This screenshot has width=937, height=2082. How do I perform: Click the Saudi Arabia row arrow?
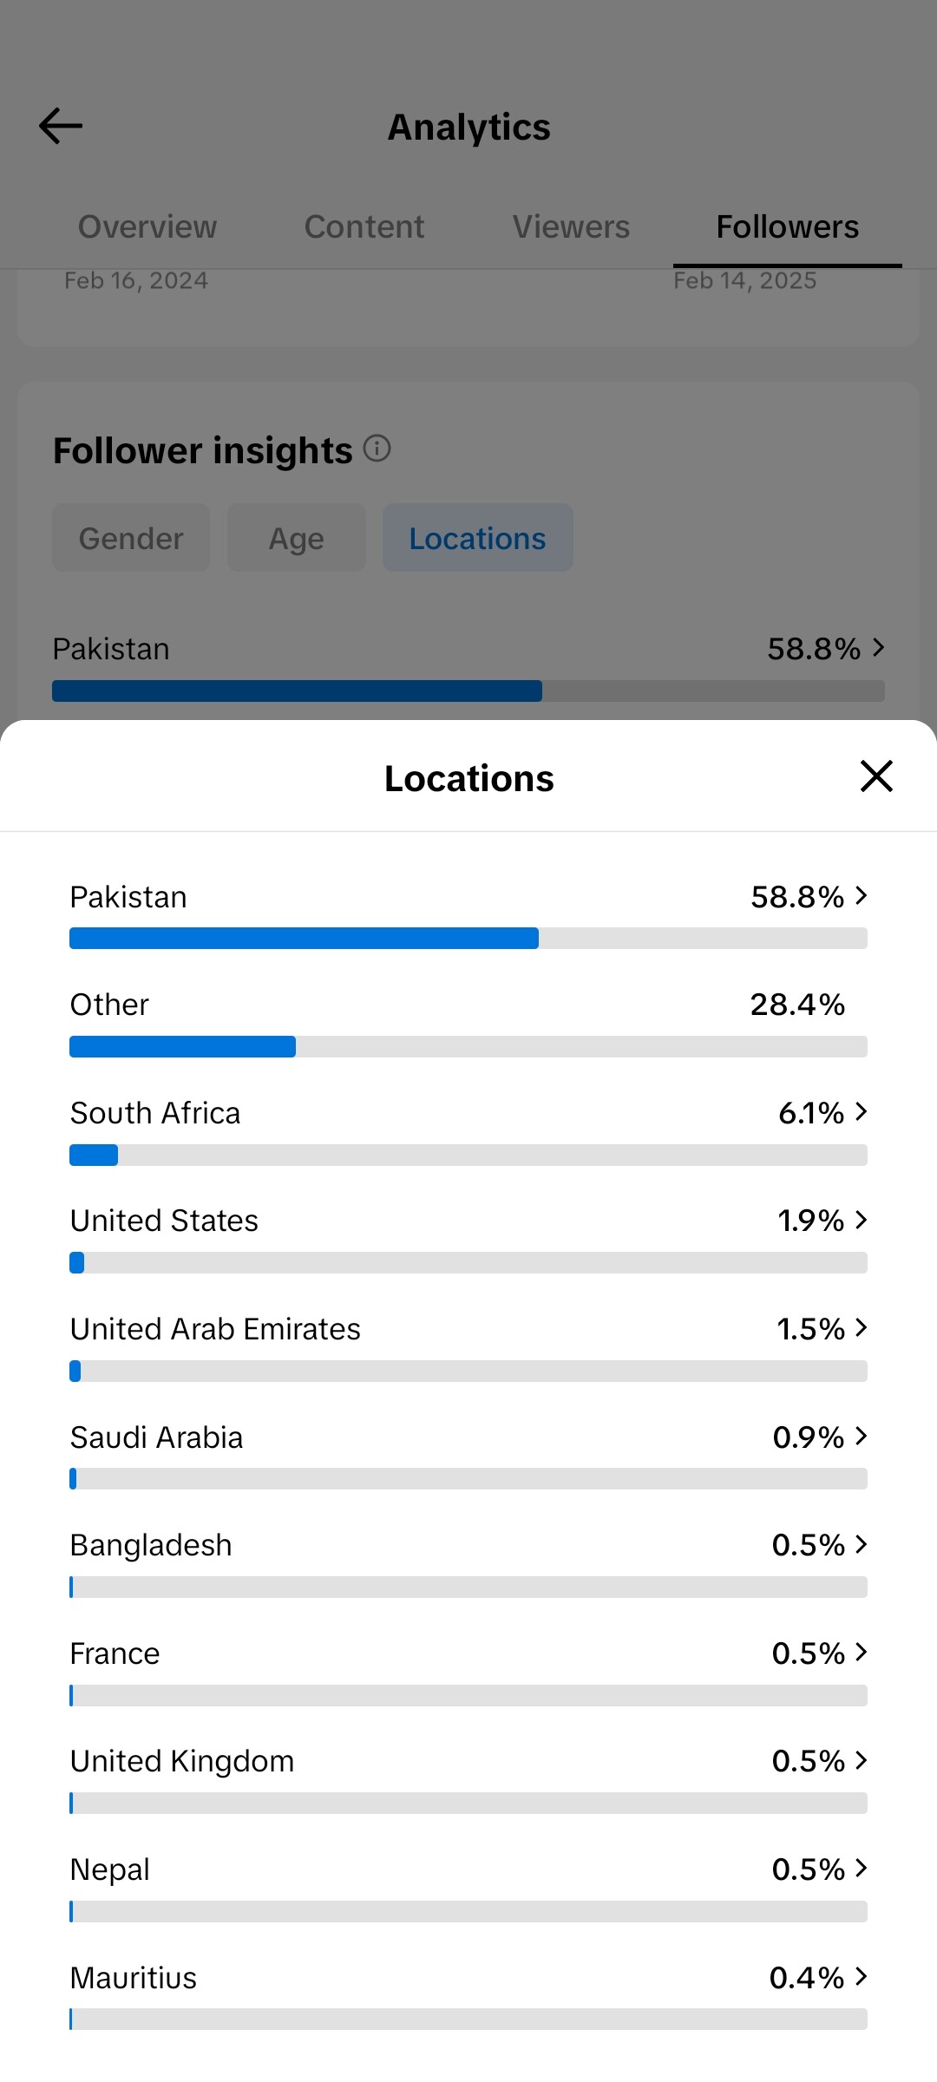861,1436
